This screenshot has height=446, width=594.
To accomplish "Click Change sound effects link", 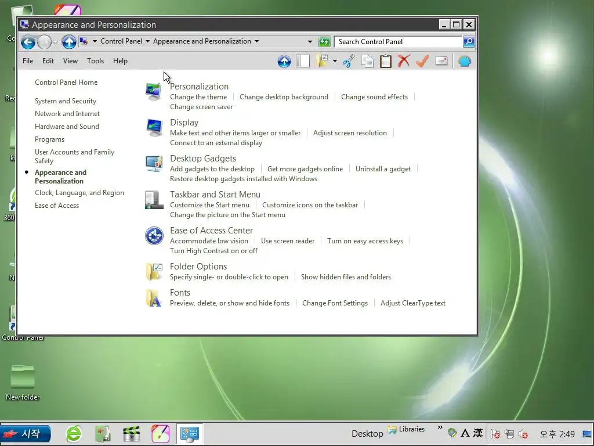I will (x=374, y=97).
